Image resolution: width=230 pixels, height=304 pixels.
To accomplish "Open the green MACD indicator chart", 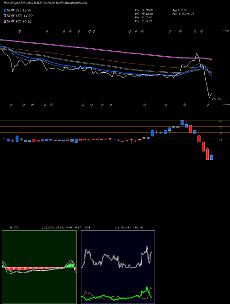I will (39, 267).
